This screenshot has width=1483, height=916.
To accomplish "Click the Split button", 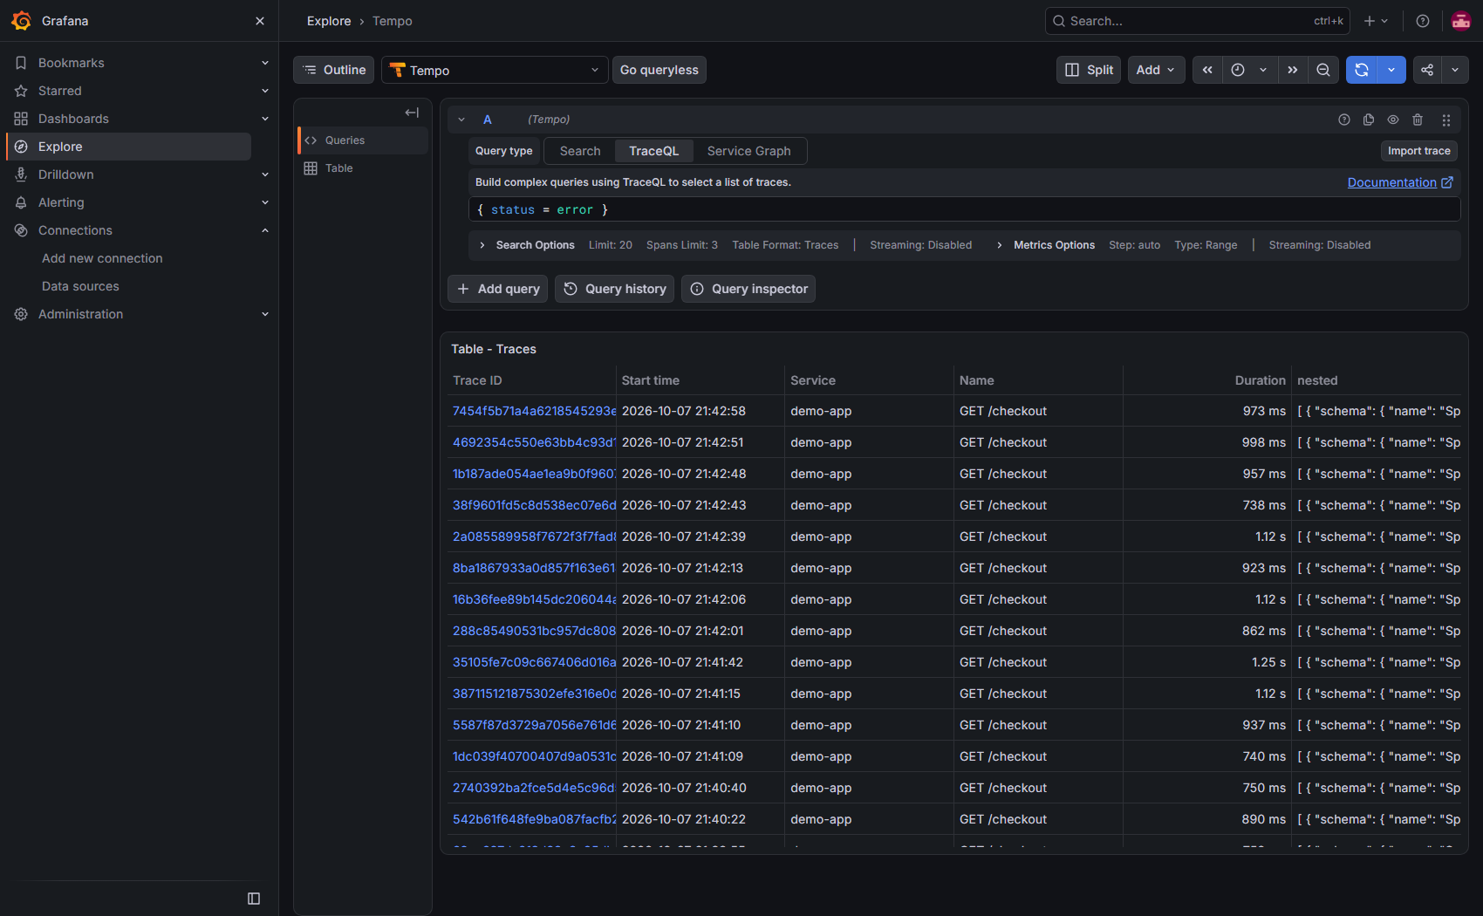I will coord(1089,70).
